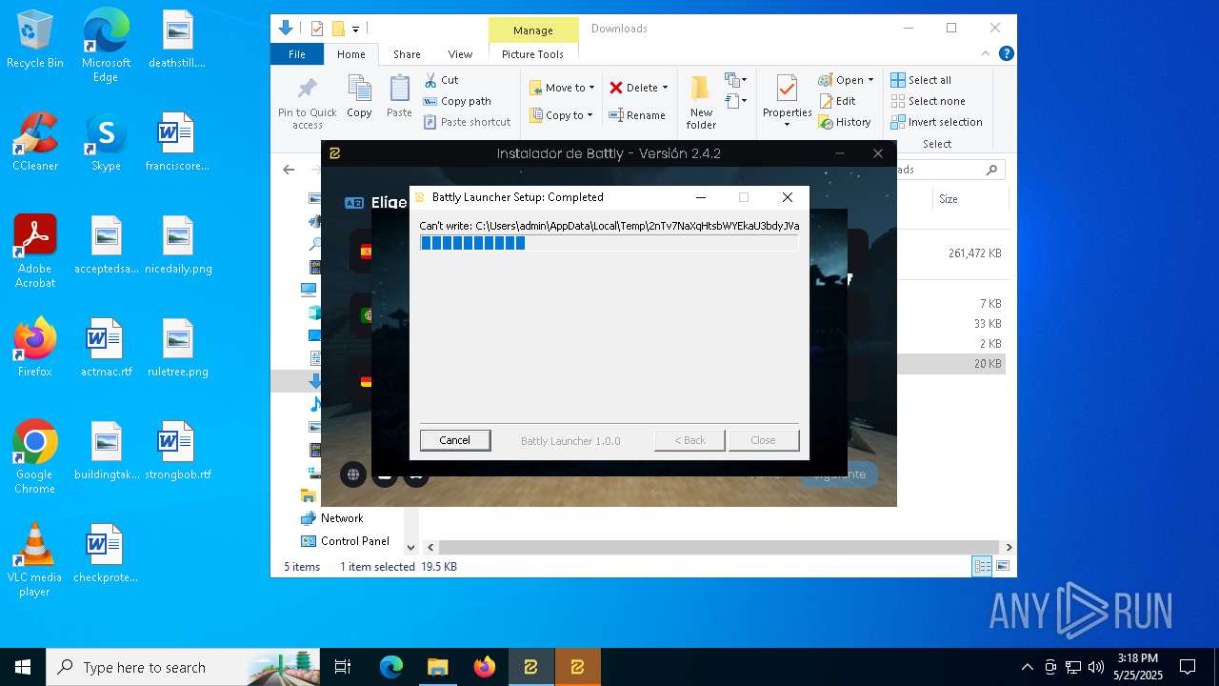This screenshot has height=686, width=1219.
Task: Click the 20 KB size cell
Action: pyautogui.click(x=988, y=364)
